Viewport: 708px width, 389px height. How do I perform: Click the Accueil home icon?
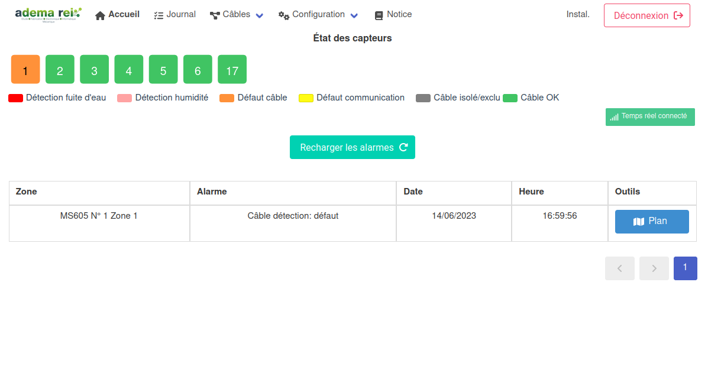click(99, 14)
